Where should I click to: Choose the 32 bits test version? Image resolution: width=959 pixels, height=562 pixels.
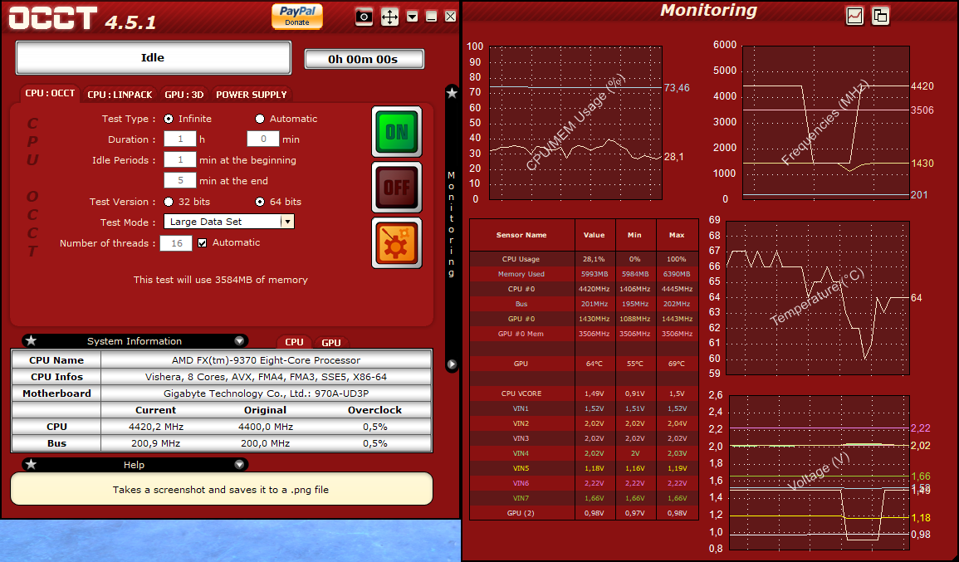[169, 202]
